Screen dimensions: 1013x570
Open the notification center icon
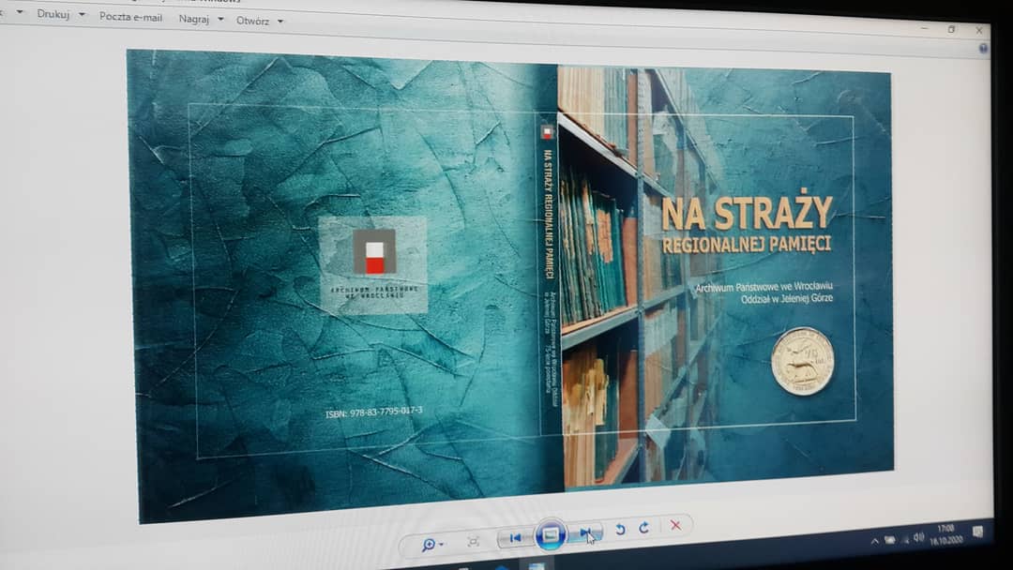click(978, 532)
